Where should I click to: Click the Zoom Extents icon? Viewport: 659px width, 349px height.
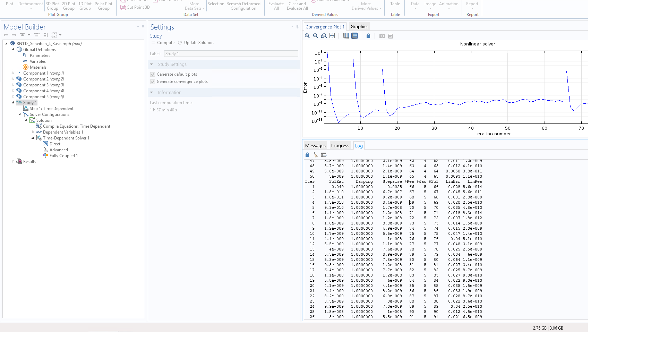coord(332,36)
